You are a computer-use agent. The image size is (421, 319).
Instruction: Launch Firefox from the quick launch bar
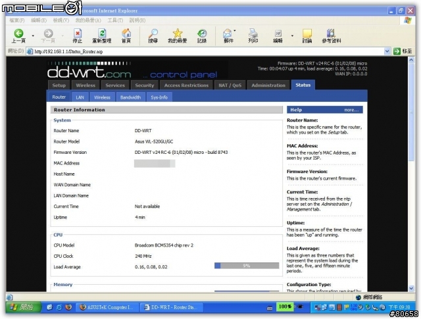click(x=68, y=307)
